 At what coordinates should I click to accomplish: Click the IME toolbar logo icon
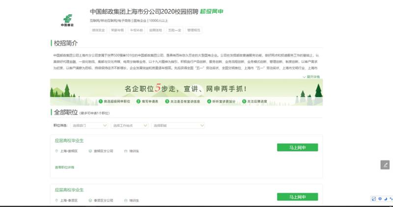(373, 199)
